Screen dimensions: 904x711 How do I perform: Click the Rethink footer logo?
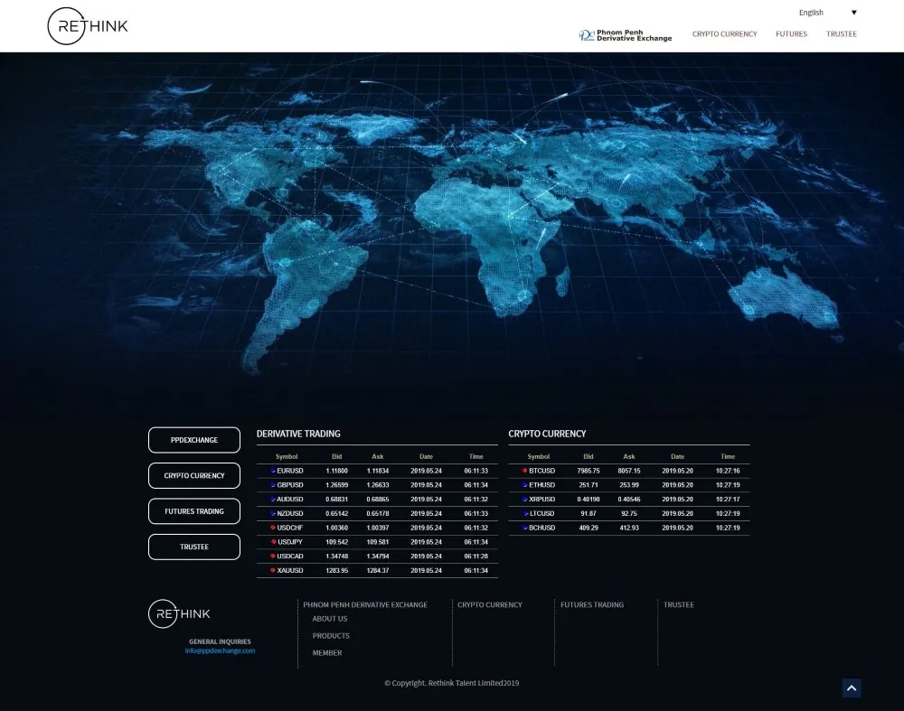point(179,613)
